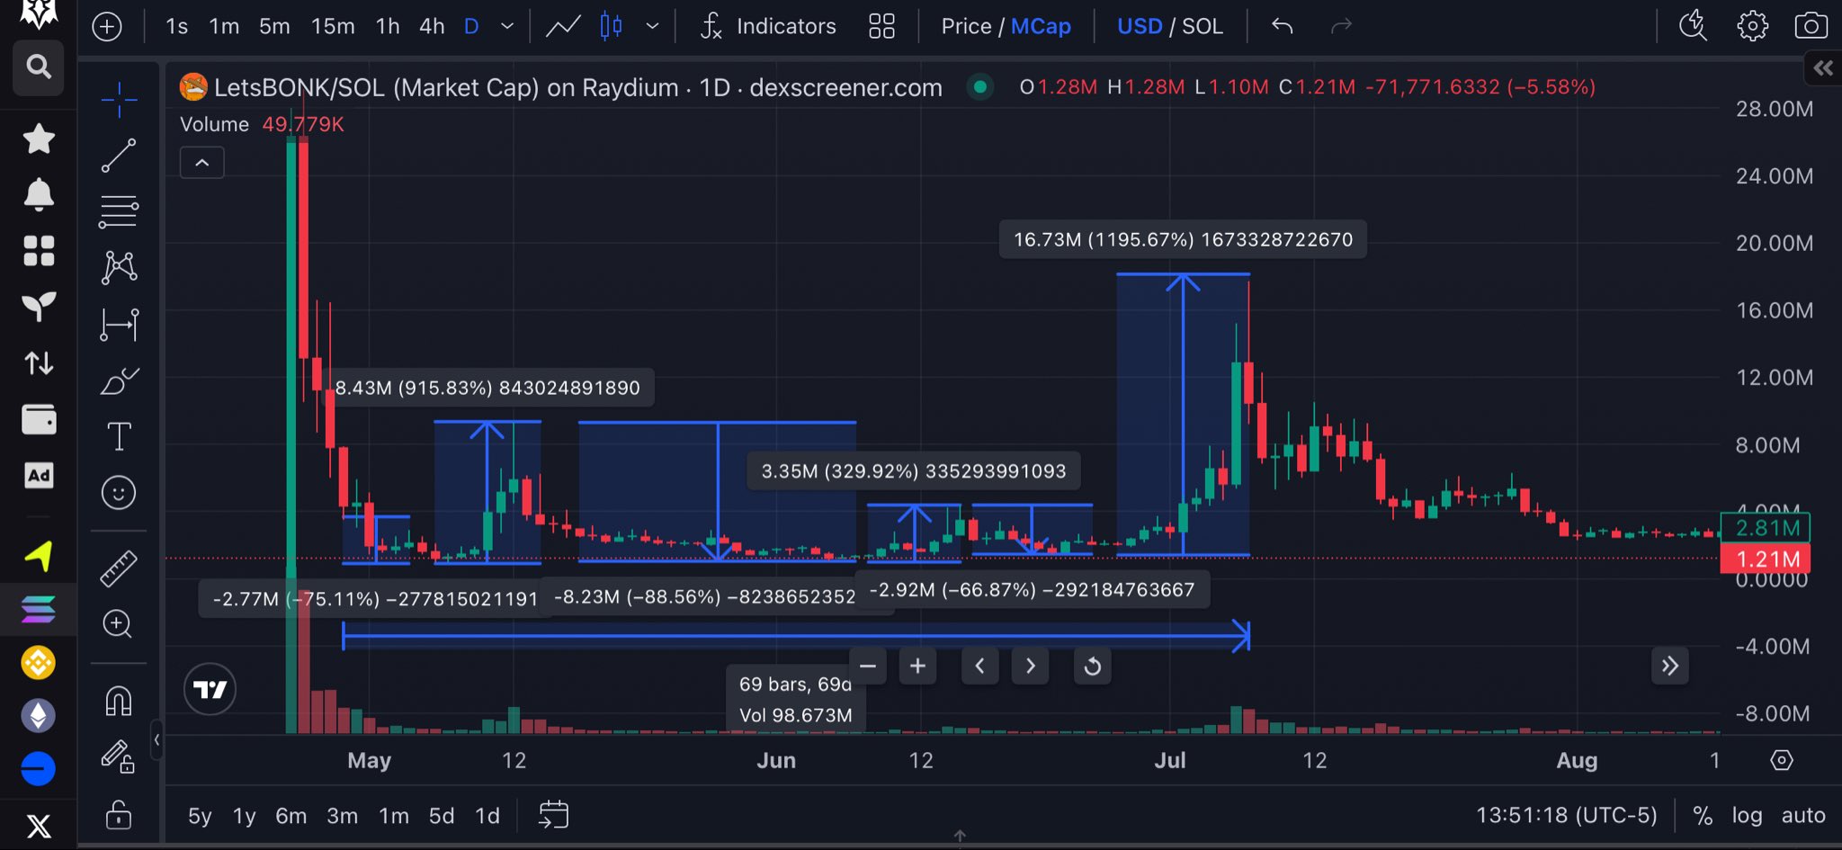Select the candlestick chart style
This screenshot has width=1842, height=850.
(x=612, y=26)
